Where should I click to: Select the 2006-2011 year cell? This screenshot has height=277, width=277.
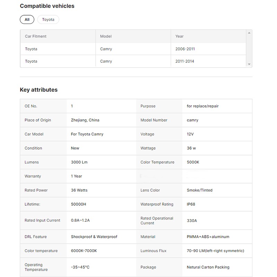coord(185,49)
